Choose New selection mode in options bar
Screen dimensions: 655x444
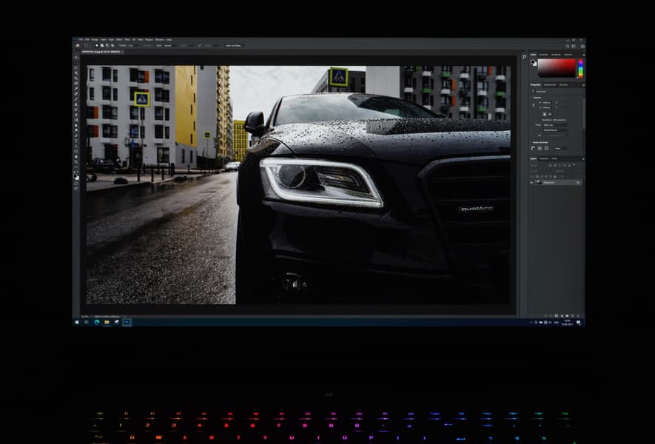click(x=96, y=46)
